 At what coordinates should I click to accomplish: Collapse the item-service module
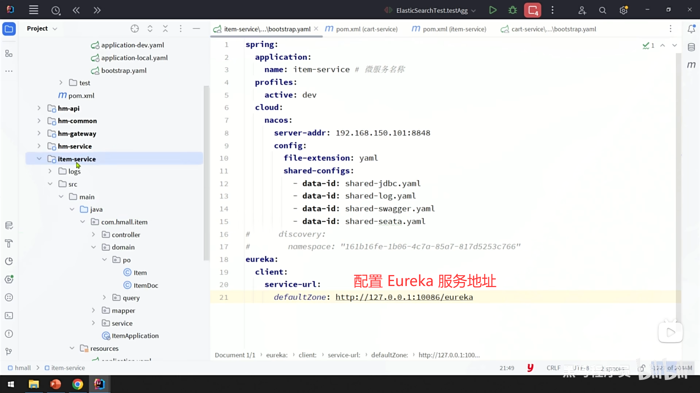coord(39,159)
